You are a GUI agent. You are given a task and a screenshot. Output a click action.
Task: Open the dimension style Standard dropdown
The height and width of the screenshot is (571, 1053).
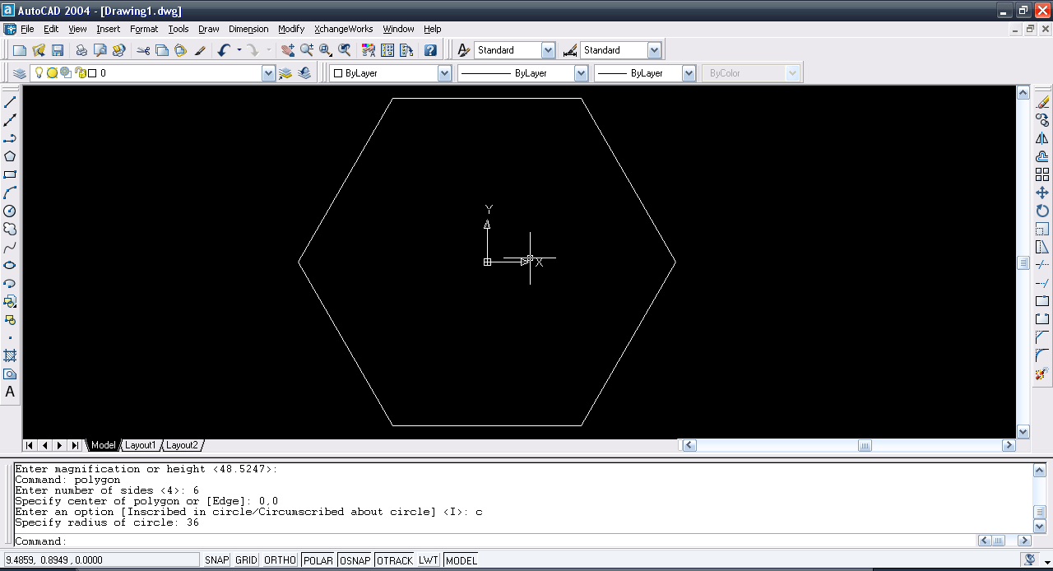[654, 50]
